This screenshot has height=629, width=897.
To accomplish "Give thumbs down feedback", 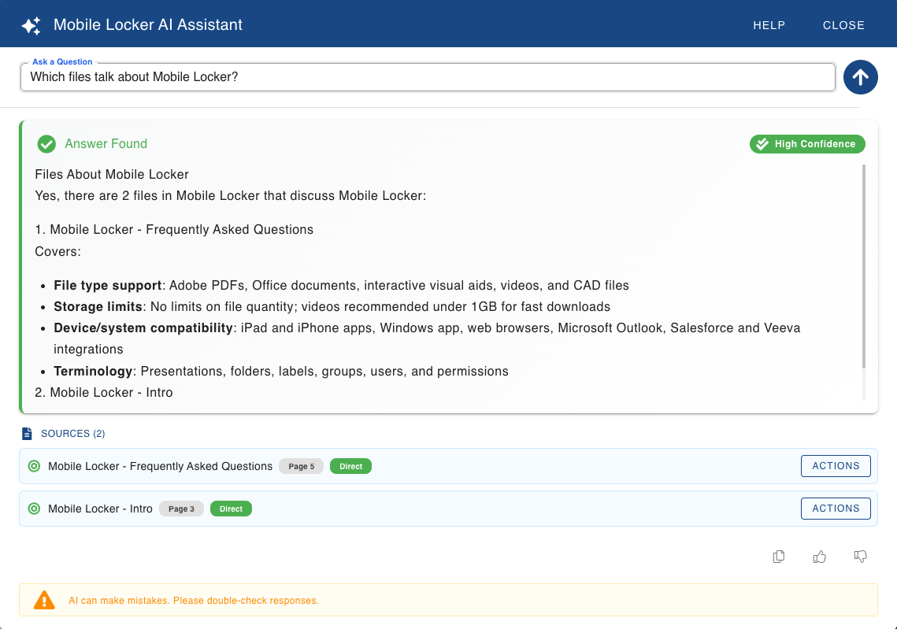I will (860, 557).
